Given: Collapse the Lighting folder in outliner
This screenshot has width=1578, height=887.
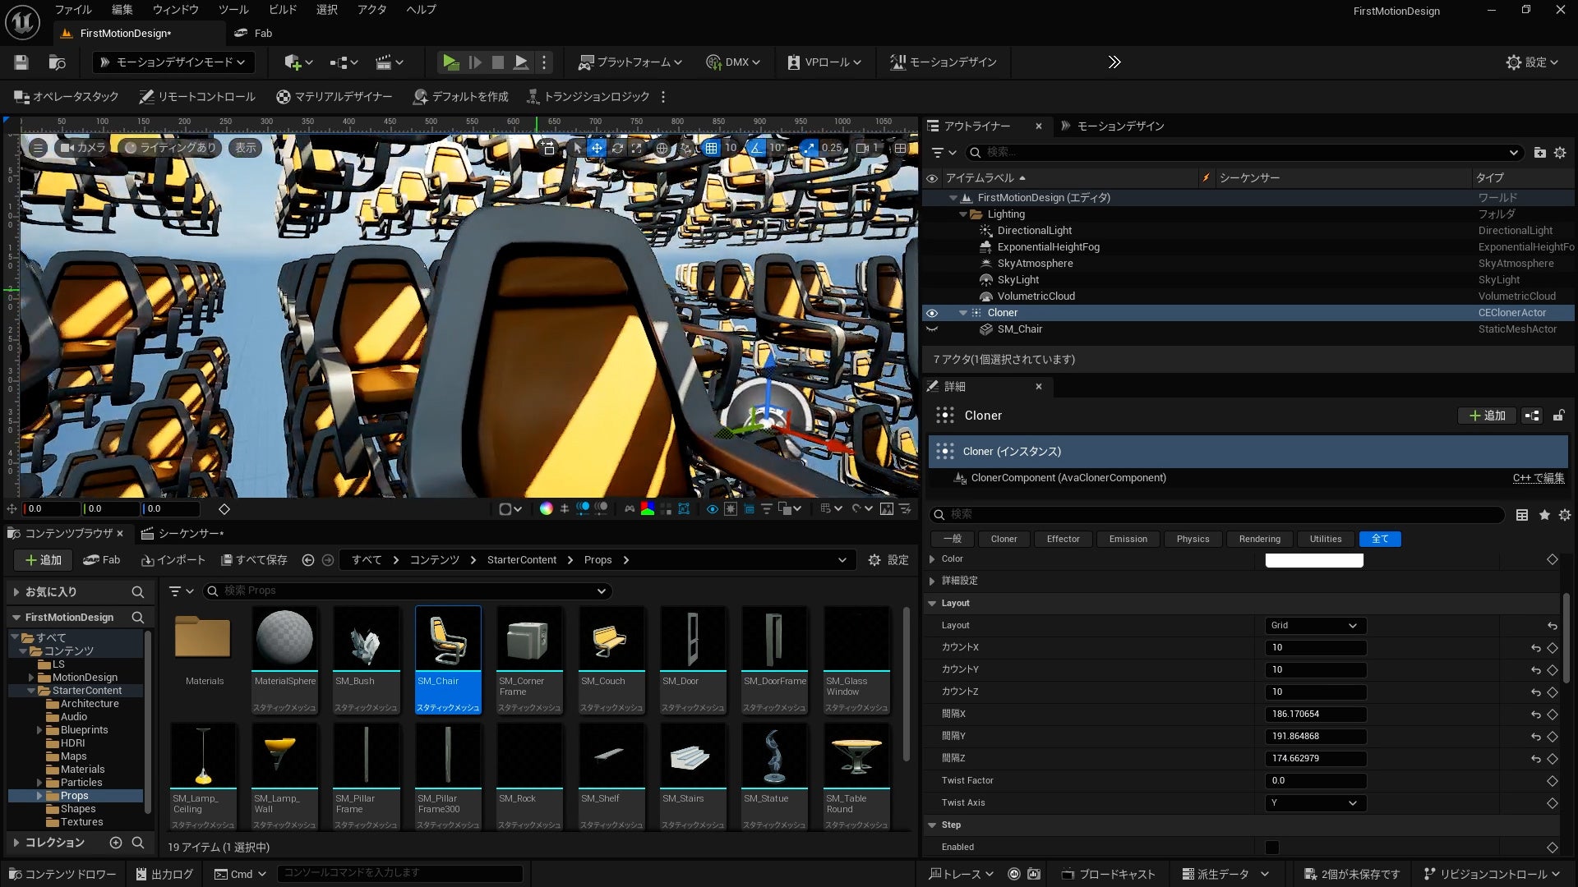Looking at the screenshot, I should coord(963,214).
